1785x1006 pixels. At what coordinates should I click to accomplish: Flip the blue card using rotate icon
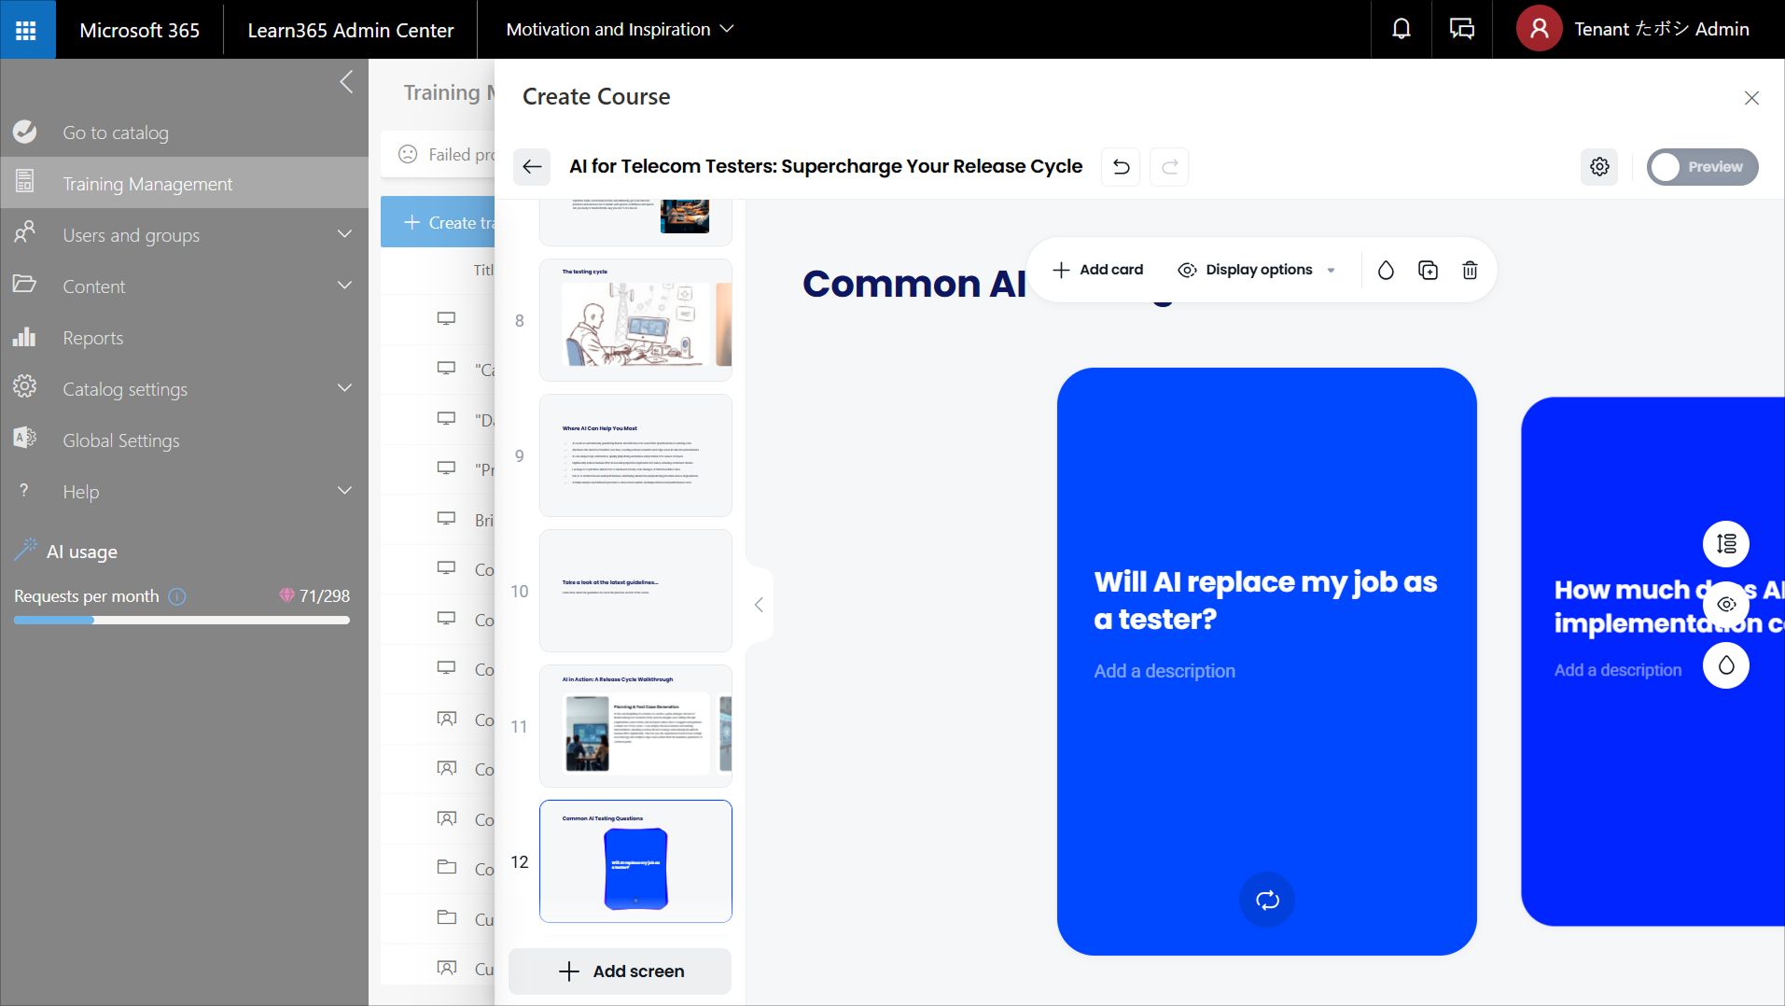[x=1266, y=900]
